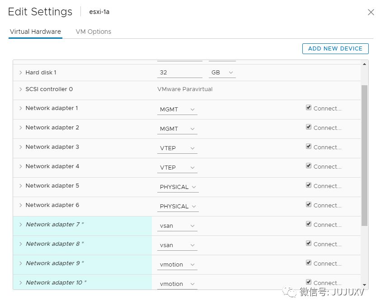The height and width of the screenshot is (308, 376).
Task: Uncheck Connect for Network adapter 1
Action: (x=309, y=108)
